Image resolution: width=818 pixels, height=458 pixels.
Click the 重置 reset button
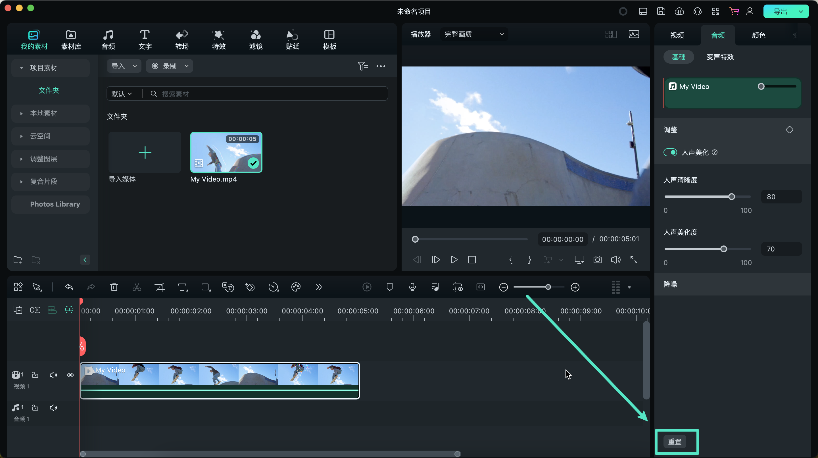[x=675, y=442]
